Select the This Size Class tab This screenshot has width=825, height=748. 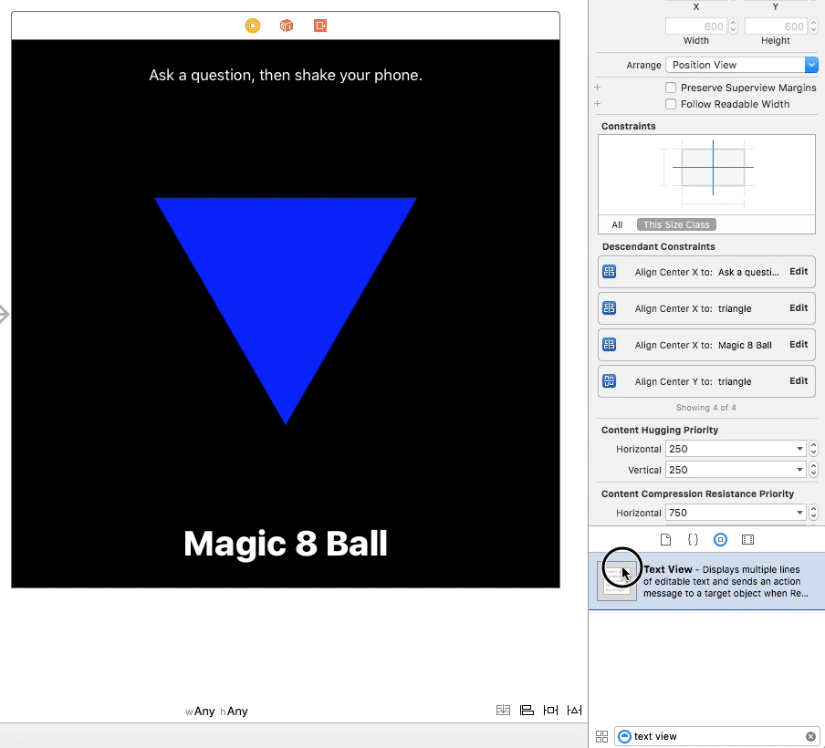pos(676,224)
